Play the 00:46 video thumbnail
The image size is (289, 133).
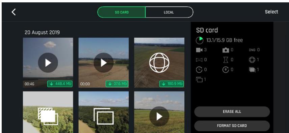tap(48, 63)
